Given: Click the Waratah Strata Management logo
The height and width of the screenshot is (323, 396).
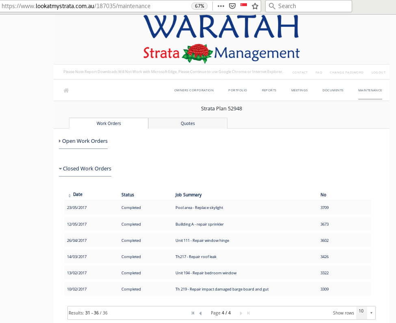Looking at the screenshot, I should click(x=221, y=39).
